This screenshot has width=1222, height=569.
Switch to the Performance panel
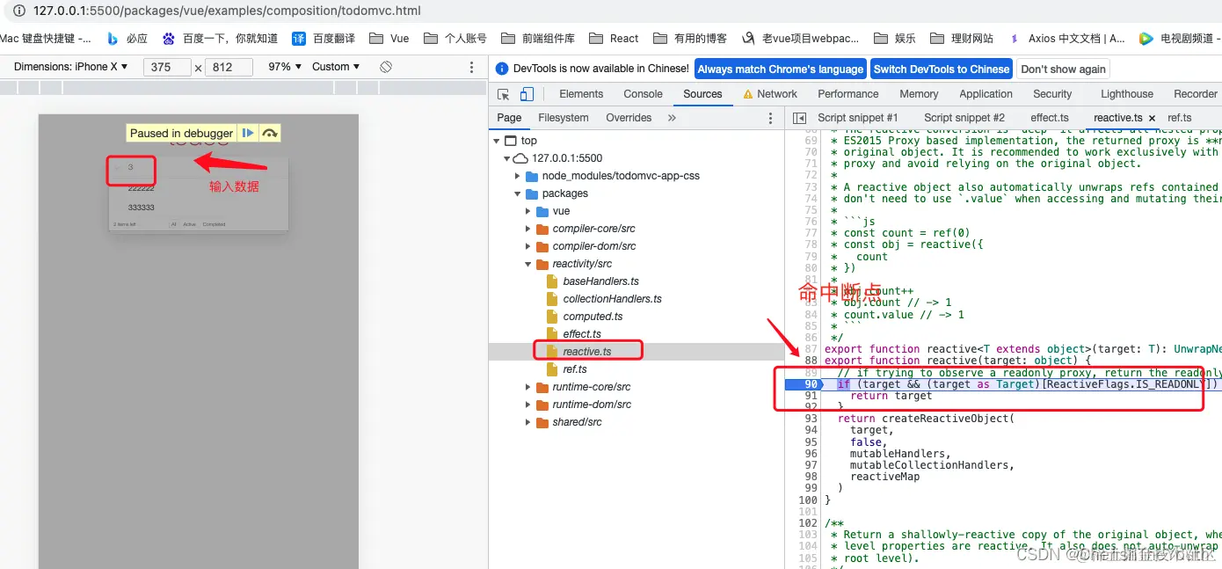847,94
